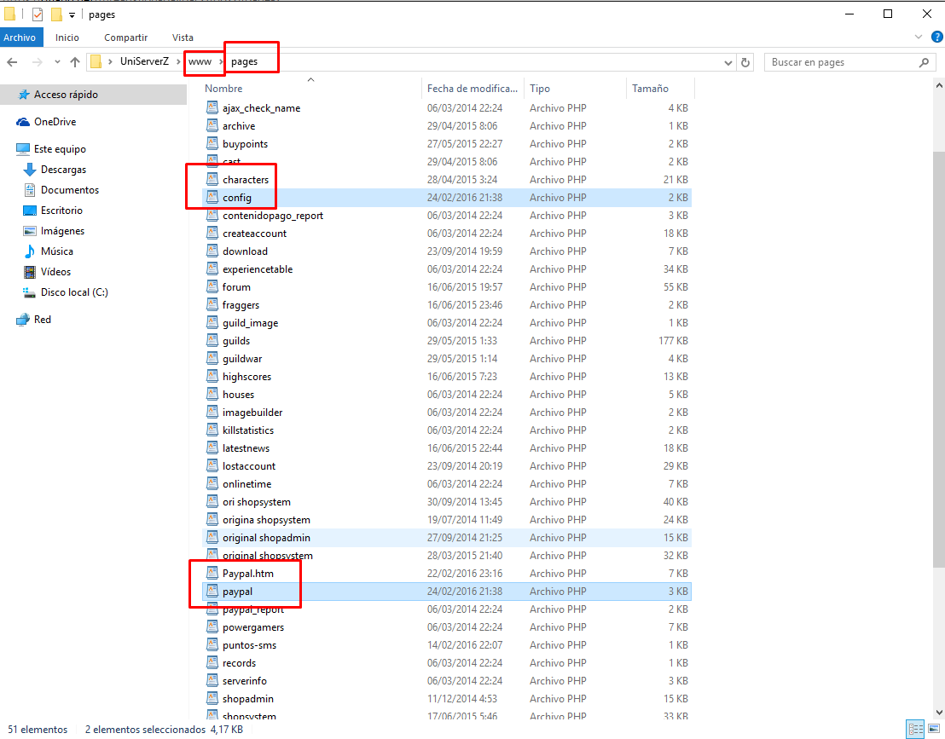The width and height of the screenshot is (945, 739).
Task: Select the highscores file icon
Action: pyautogui.click(x=212, y=377)
